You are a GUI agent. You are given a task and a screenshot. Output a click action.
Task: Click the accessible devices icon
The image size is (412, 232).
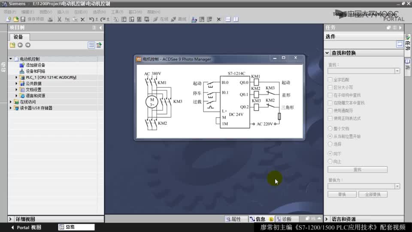coord(194,19)
